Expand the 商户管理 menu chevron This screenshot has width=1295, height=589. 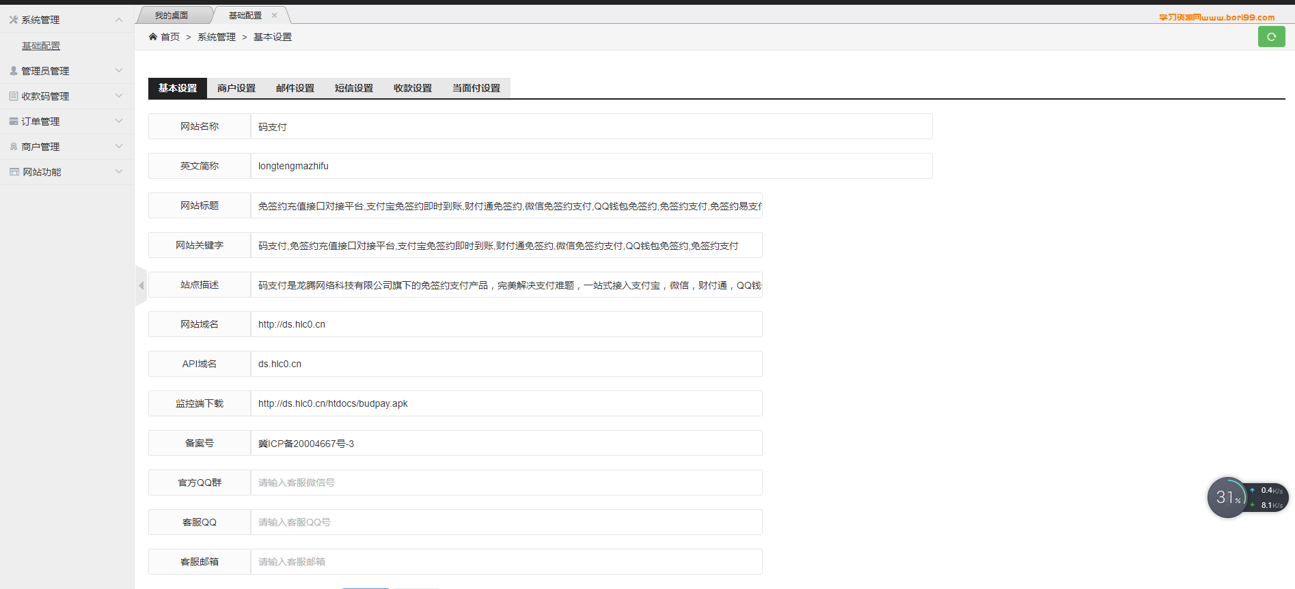119,146
